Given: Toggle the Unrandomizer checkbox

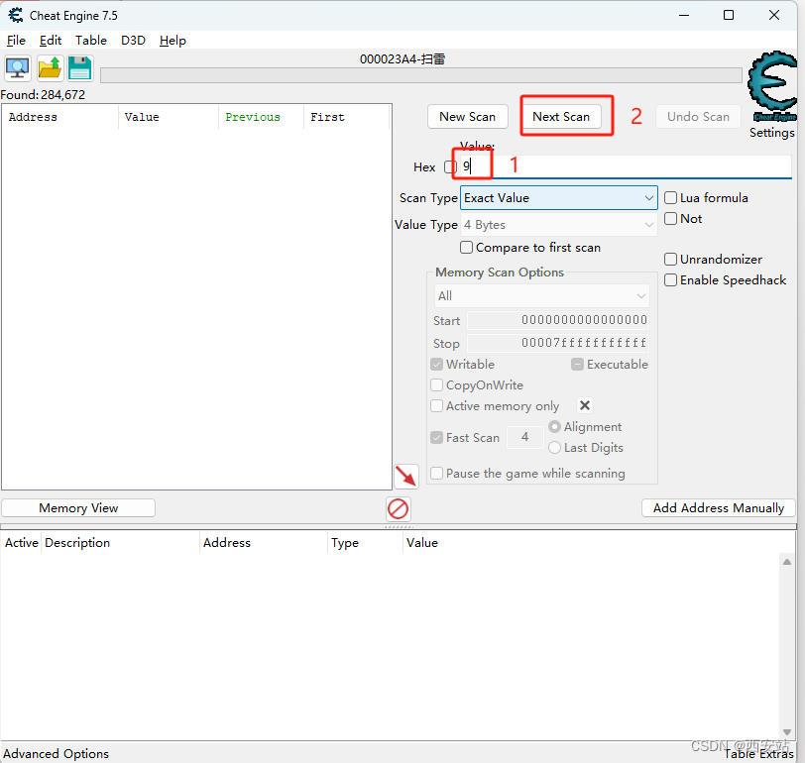Looking at the screenshot, I should click(670, 259).
